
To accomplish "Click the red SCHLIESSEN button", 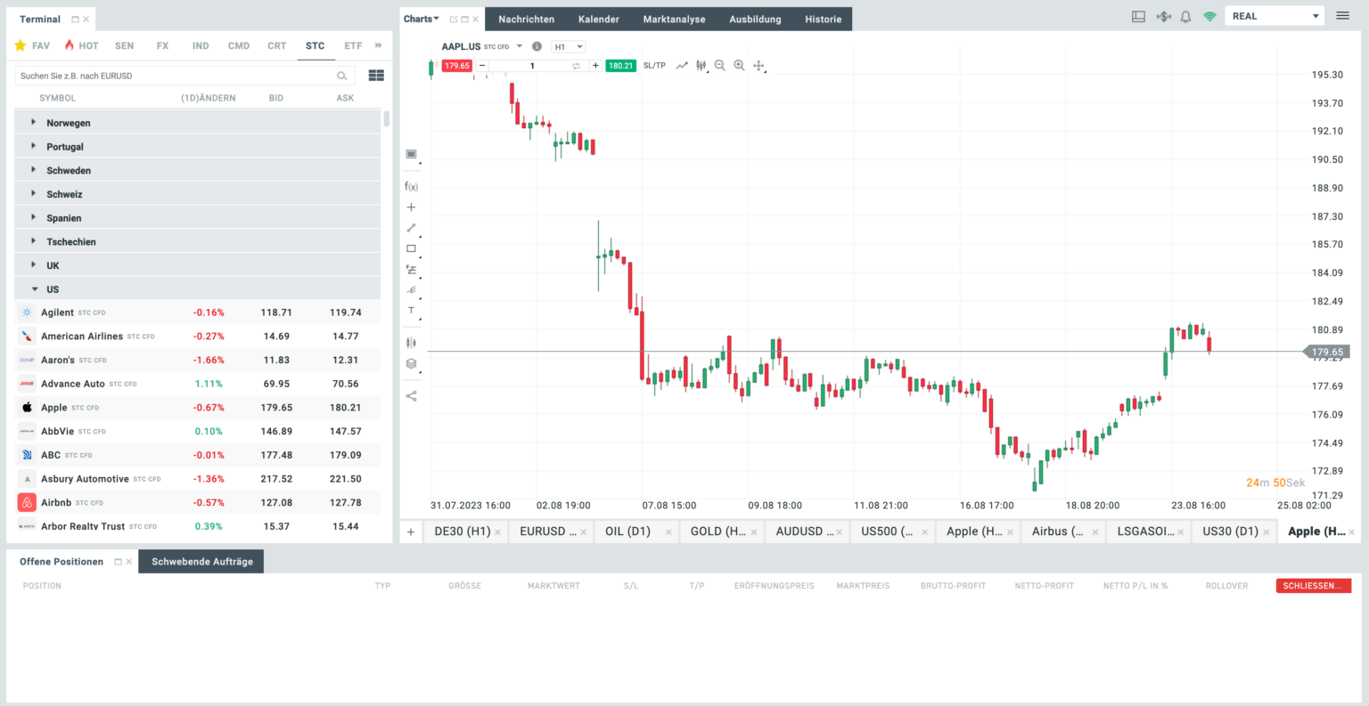I will tap(1313, 585).
